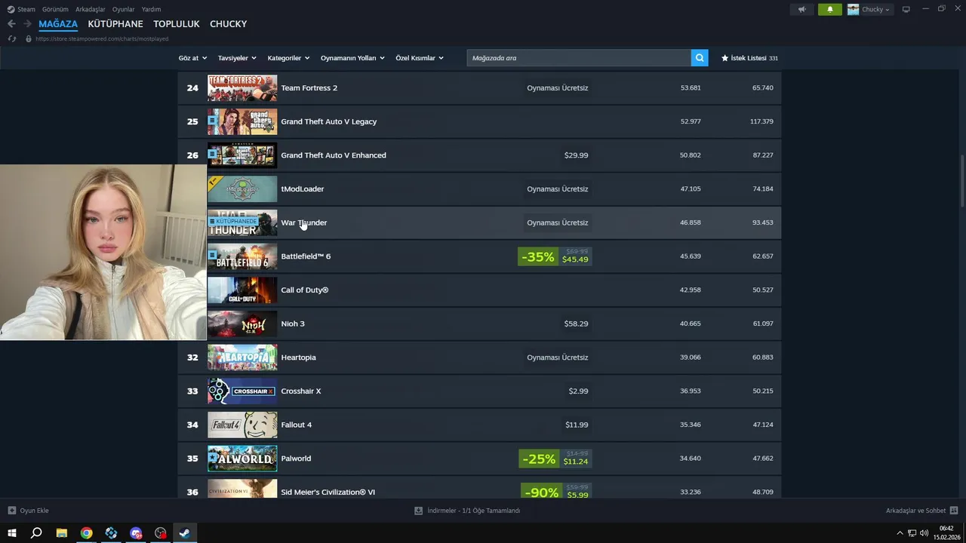The image size is (966, 543).
Task: Click the İndirmeler downloads status text
Action: pyautogui.click(x=473, y=511)
